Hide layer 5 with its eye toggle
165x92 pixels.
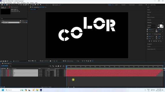point(1,76)
